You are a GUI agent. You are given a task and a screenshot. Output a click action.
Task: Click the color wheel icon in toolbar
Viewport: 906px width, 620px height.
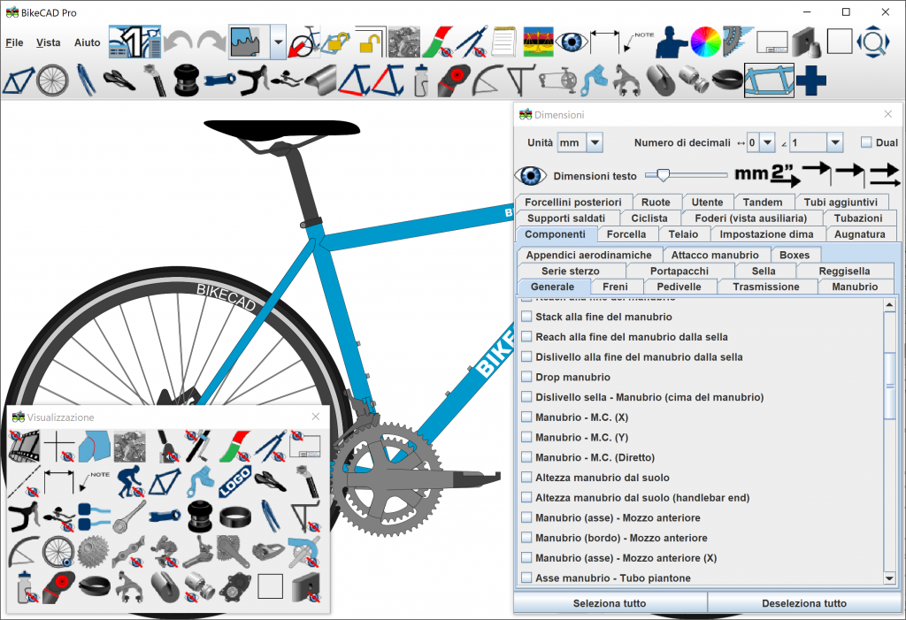point(706,42)
